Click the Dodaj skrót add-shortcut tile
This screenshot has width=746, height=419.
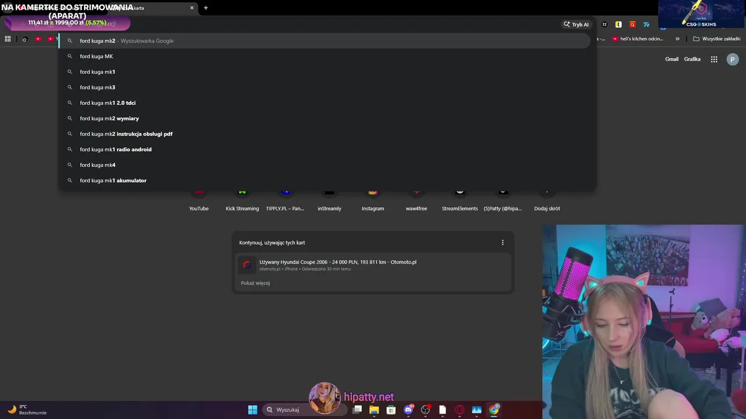click(547, 201)
